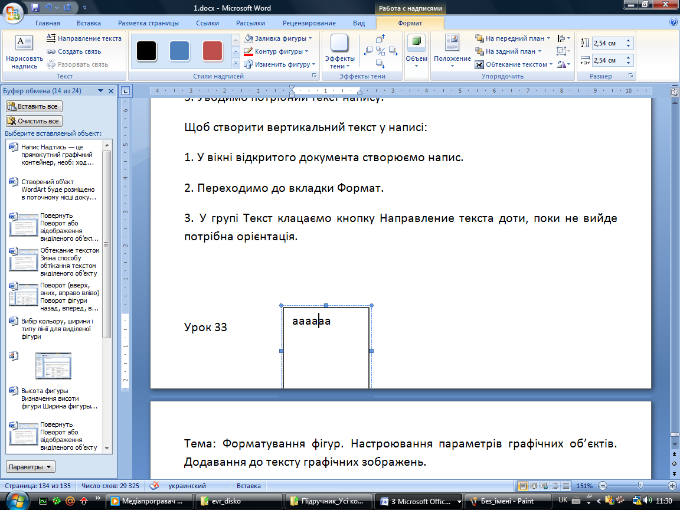Open the Размер dialog launcher
The image size is (680, 510).
pyautogui.click(x=631, y=76)
